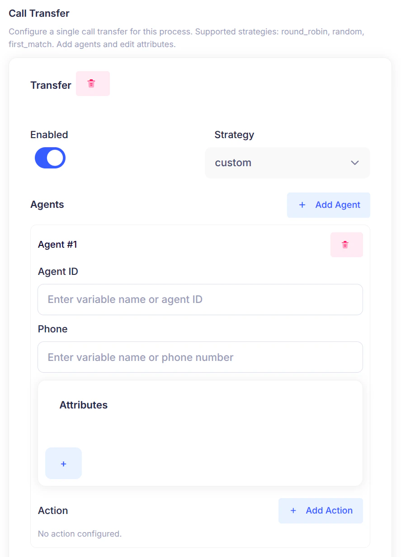The height and width of the screenshot is (557, 401).
Task: Click the plus icon on Add Agent
Action: [x=302, y=205]
